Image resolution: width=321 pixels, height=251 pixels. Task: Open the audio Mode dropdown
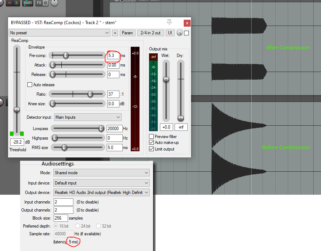(x=102, y=172)
